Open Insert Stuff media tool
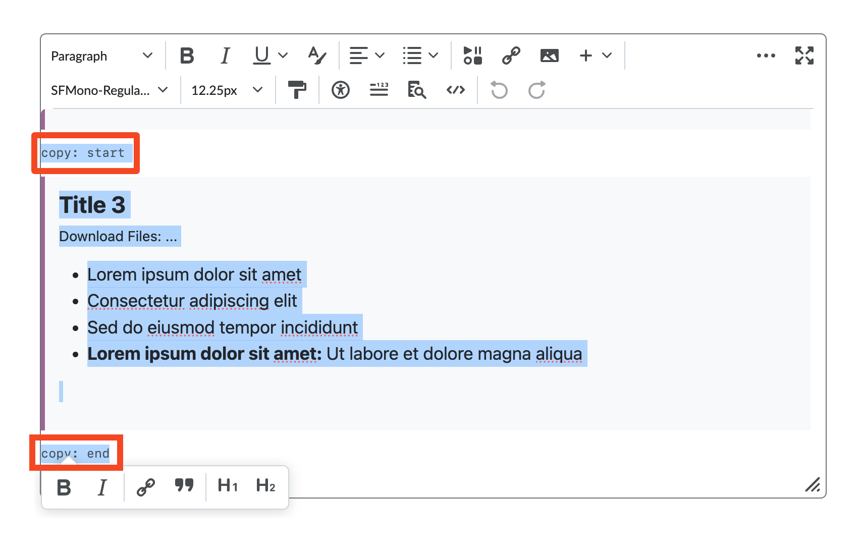Screen dimensions: 860x550 click(472, 56)
